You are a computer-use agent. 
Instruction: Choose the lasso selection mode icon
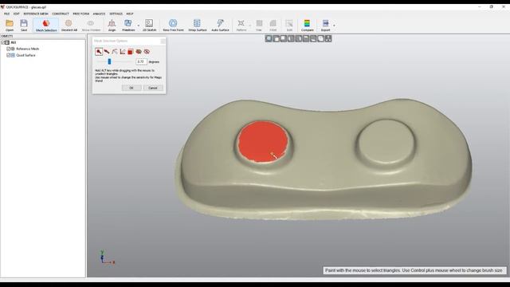[x=115, y=51]
